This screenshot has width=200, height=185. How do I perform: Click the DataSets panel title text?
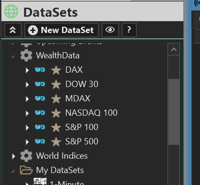pos(50,12)
